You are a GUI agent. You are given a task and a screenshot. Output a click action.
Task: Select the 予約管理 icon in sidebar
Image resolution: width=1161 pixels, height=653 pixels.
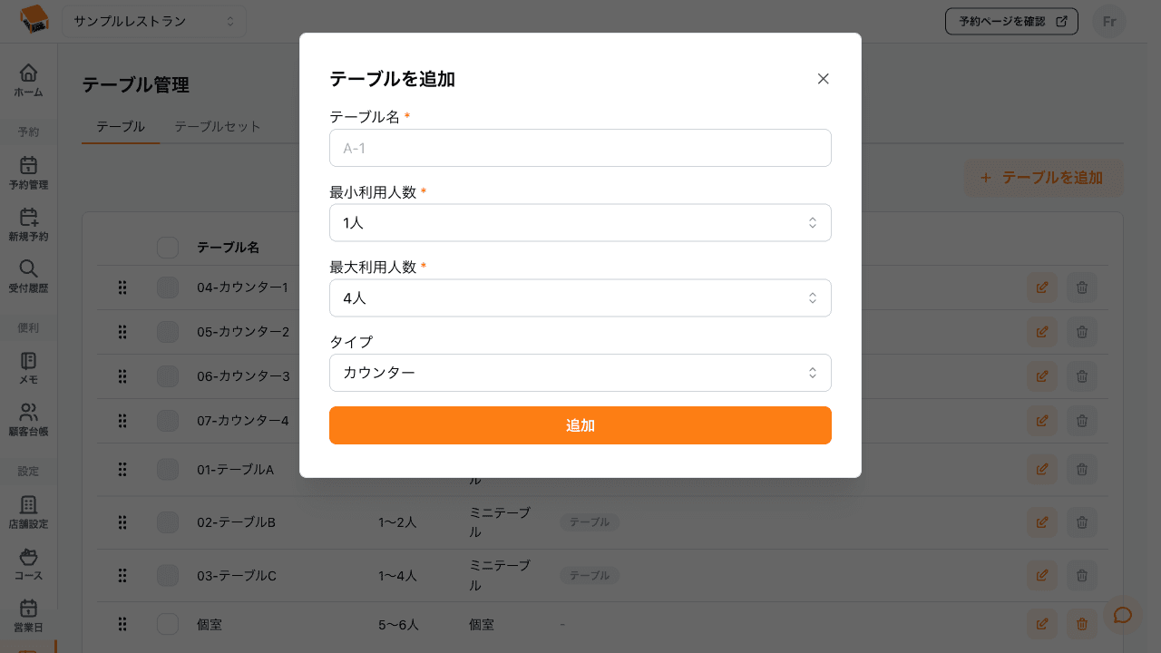coord(28,174)
